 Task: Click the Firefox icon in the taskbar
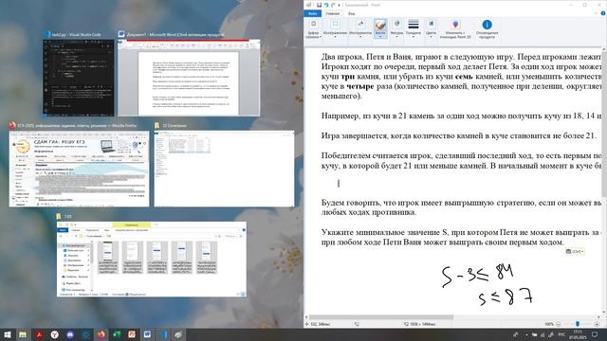pyautogui.click(x=101, y=334)
